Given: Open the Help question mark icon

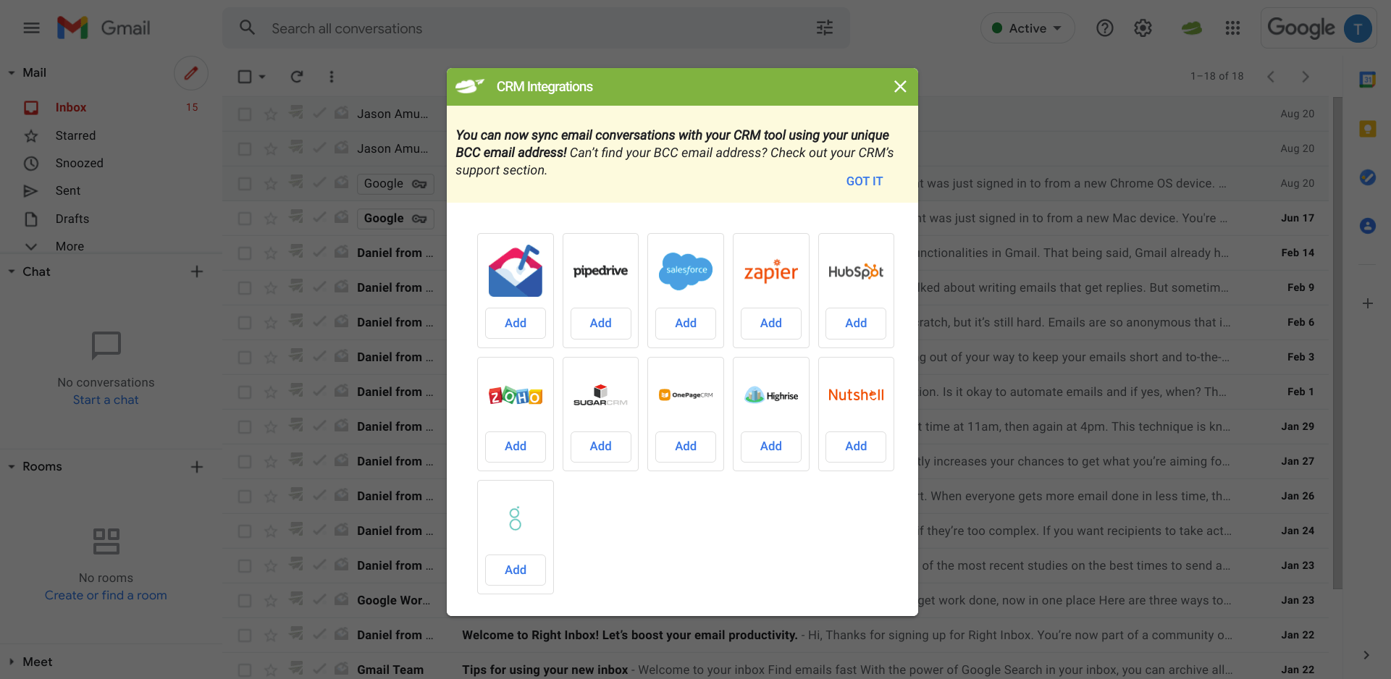Looking at the screenshot, I should point(1104,28).
